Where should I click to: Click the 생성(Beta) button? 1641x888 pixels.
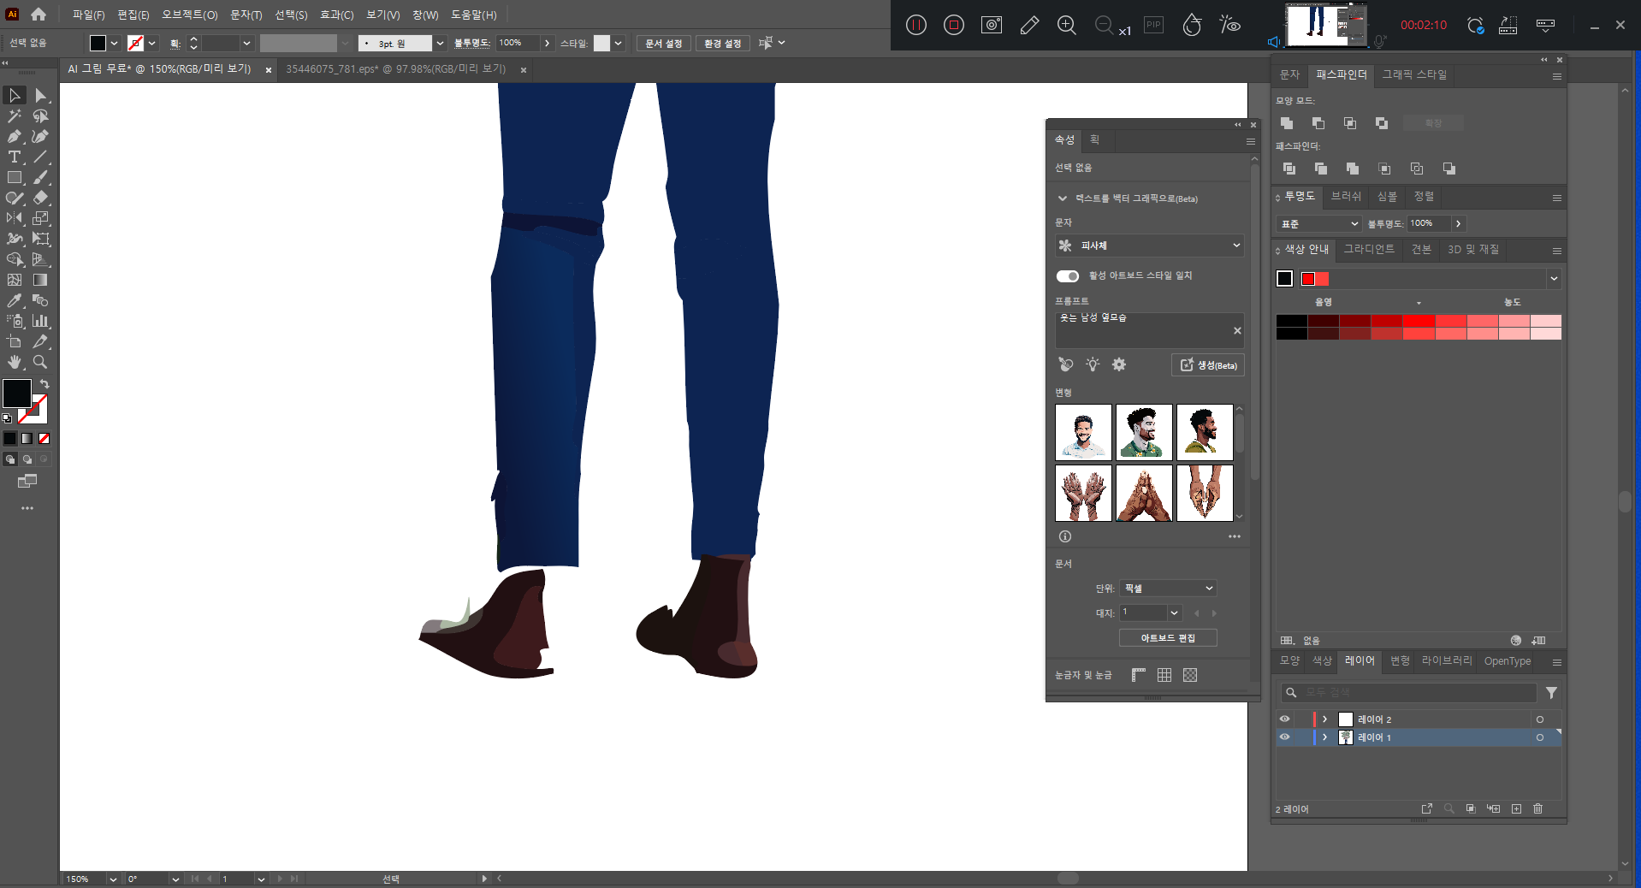tap(1207, 365)
